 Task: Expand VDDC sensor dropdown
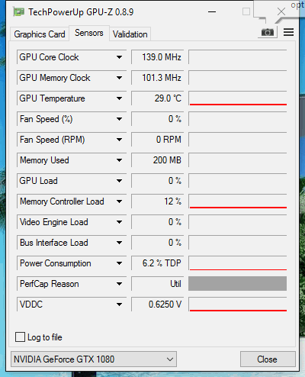click(x=119, y=304)
